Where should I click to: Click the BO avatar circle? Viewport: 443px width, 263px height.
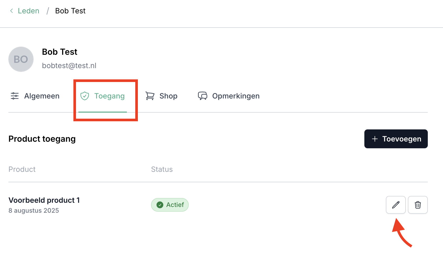21,59
